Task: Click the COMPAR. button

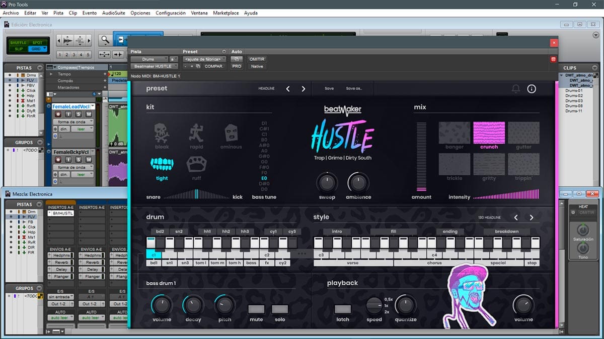Action: click(x=214, y=66)
